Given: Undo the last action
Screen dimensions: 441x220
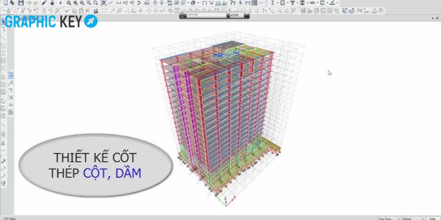Looking at the screenshot, I should click(x=29, y=3).
